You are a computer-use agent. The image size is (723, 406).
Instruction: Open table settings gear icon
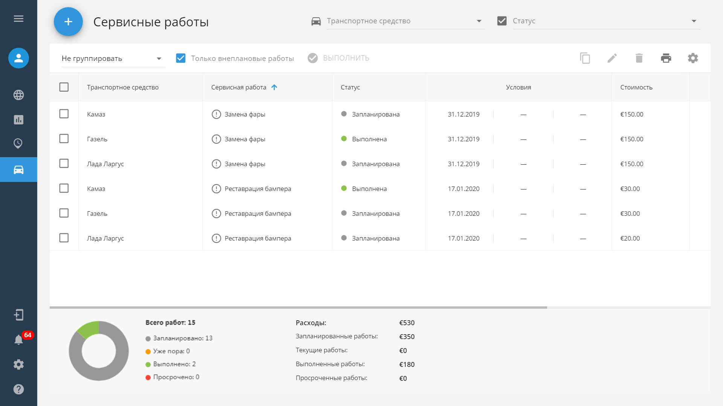(x=693, y=58)
